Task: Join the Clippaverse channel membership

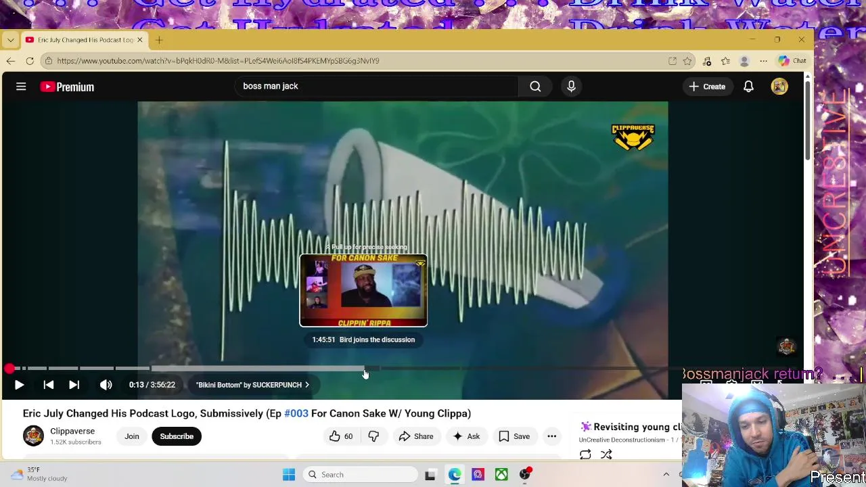Action: point(132,436)
